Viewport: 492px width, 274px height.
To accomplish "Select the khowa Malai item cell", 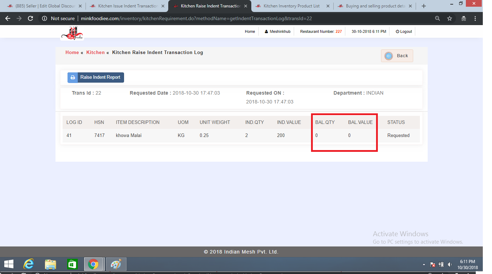I will coord(129,135).
